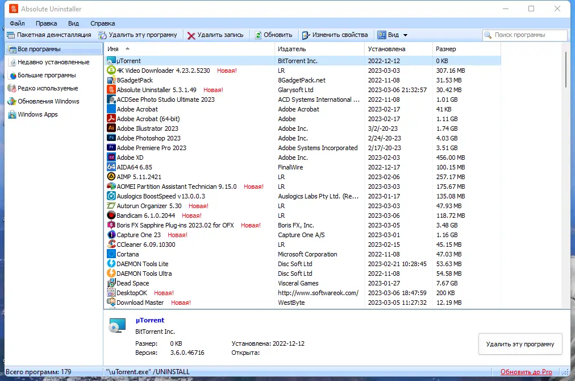Viewport: 575px width, 381px height.
Task: Click the http://www.softwareok.com/ publisher cell
Action: (318, 293)
